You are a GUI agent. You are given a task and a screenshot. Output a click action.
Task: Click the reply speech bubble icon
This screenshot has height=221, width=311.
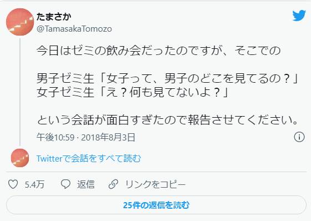(x=65, y=184)
